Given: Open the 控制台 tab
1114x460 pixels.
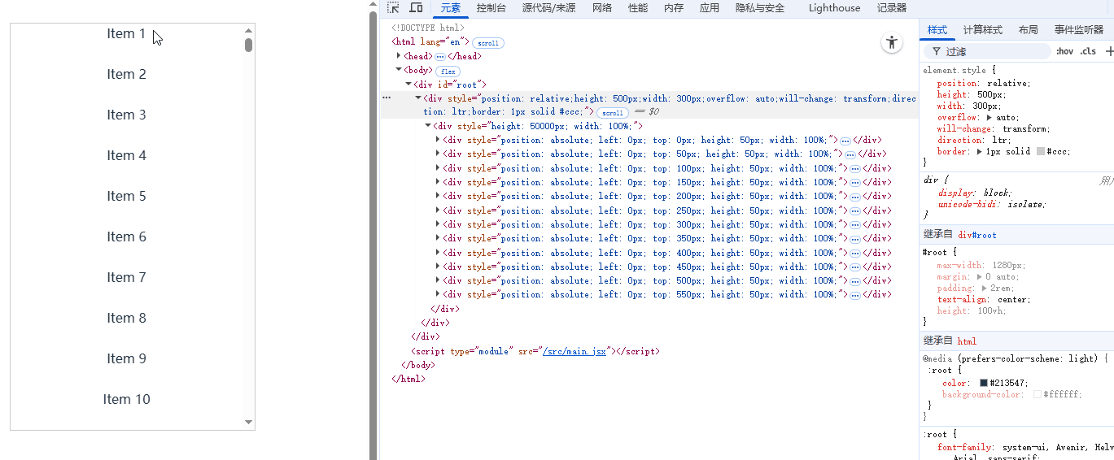Looking at the screenshot, I should point(491,8).
